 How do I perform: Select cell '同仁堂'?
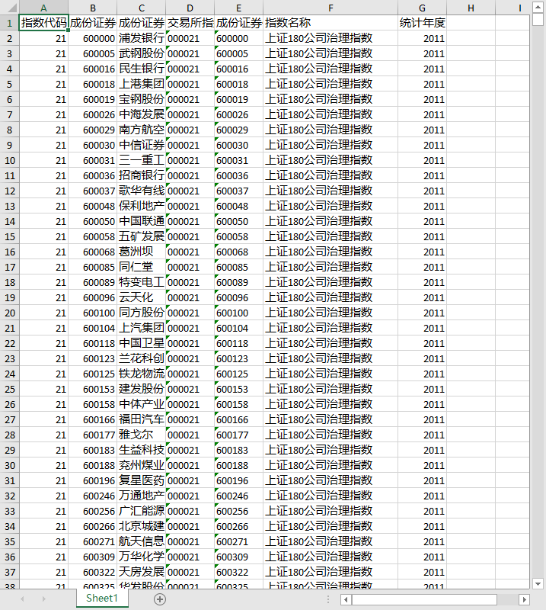[x=142, y=267]
